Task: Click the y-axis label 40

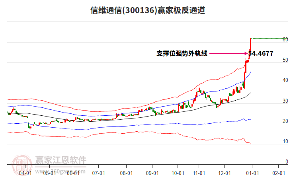Action: click(285, 80)
